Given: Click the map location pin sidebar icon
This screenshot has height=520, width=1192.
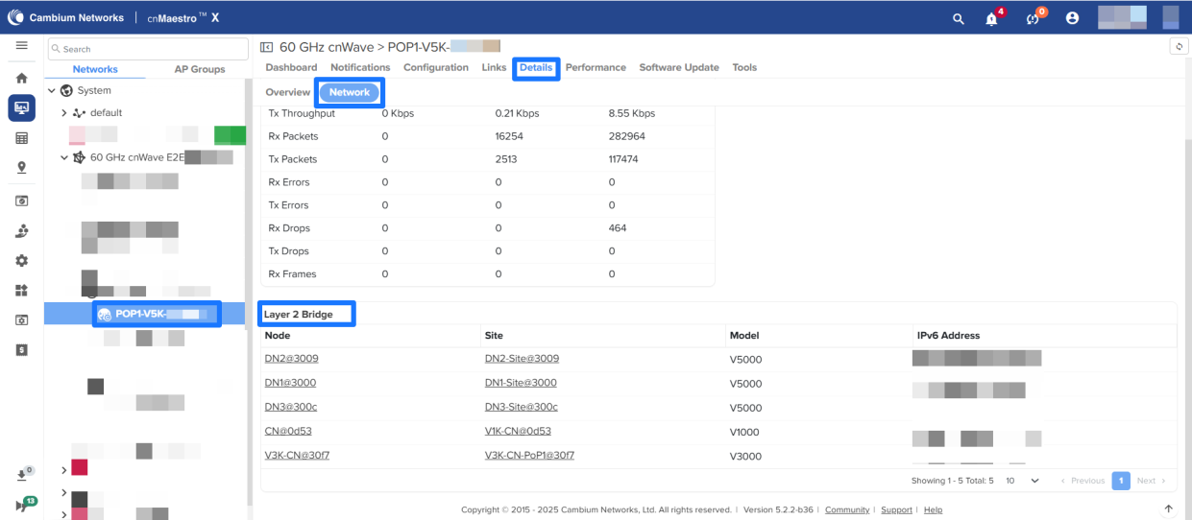Looking at the screenshot, I should [x=21, y=168].
